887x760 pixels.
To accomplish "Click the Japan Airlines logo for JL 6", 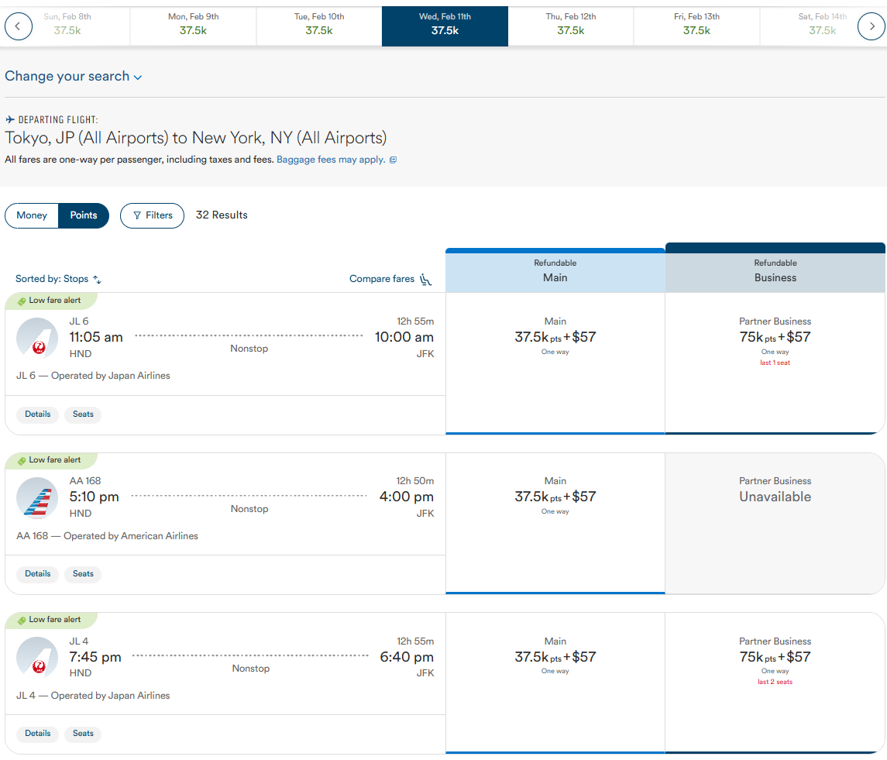I will (x=37, y=339).
